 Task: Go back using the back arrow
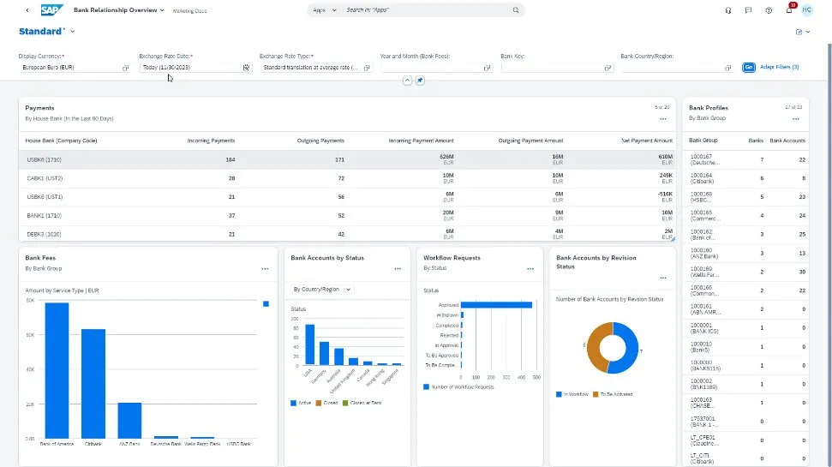(x=27, y=10)
